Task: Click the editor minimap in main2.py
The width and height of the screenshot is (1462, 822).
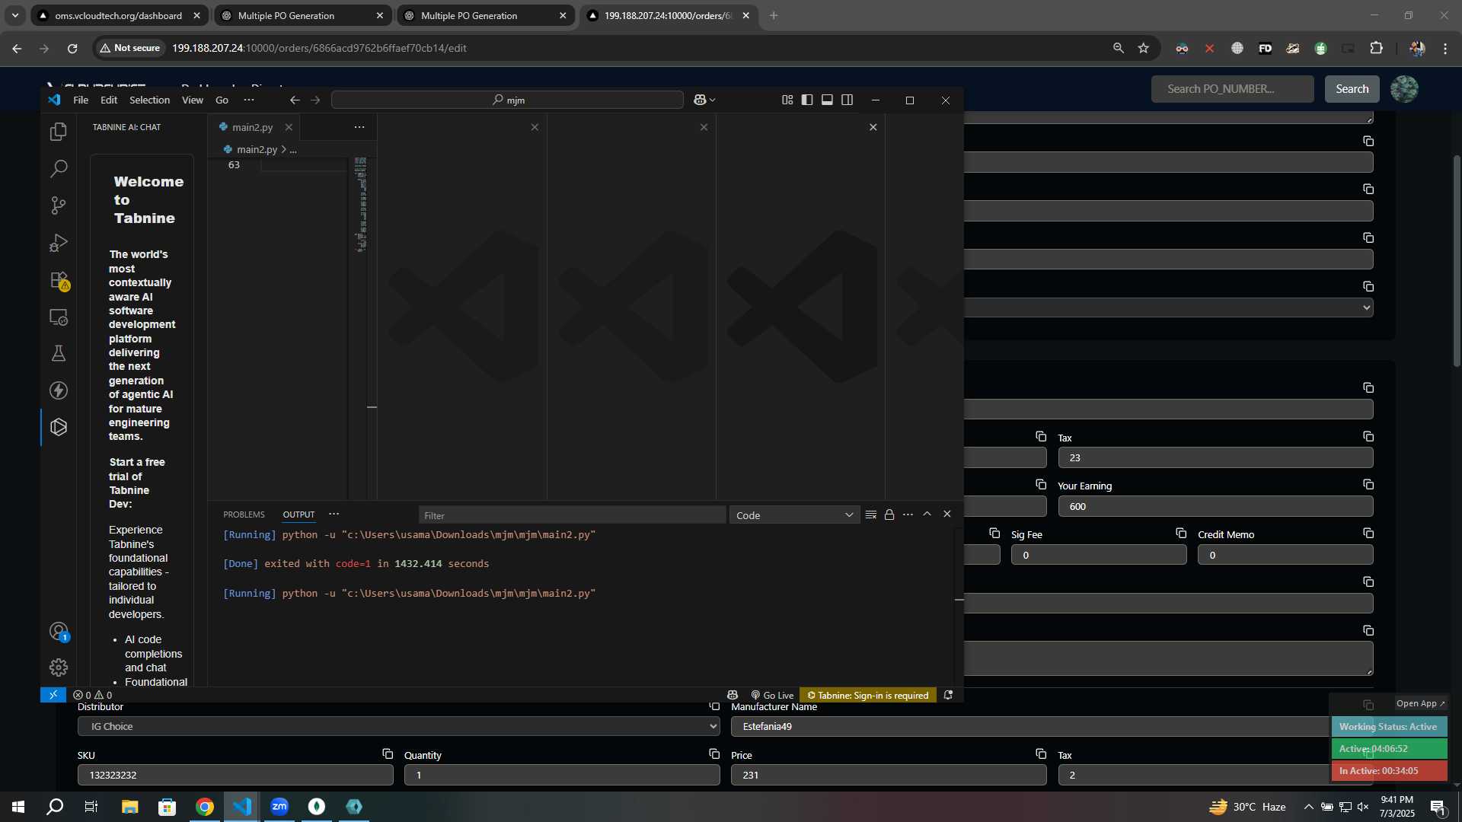Action: click(361, 204)
